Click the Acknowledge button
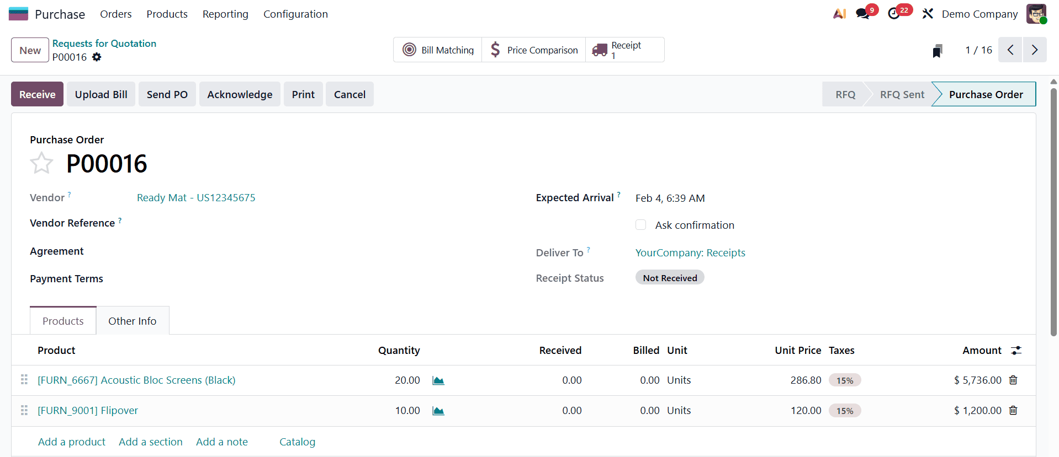The image size is (1059, 457). tap(240, 94)
